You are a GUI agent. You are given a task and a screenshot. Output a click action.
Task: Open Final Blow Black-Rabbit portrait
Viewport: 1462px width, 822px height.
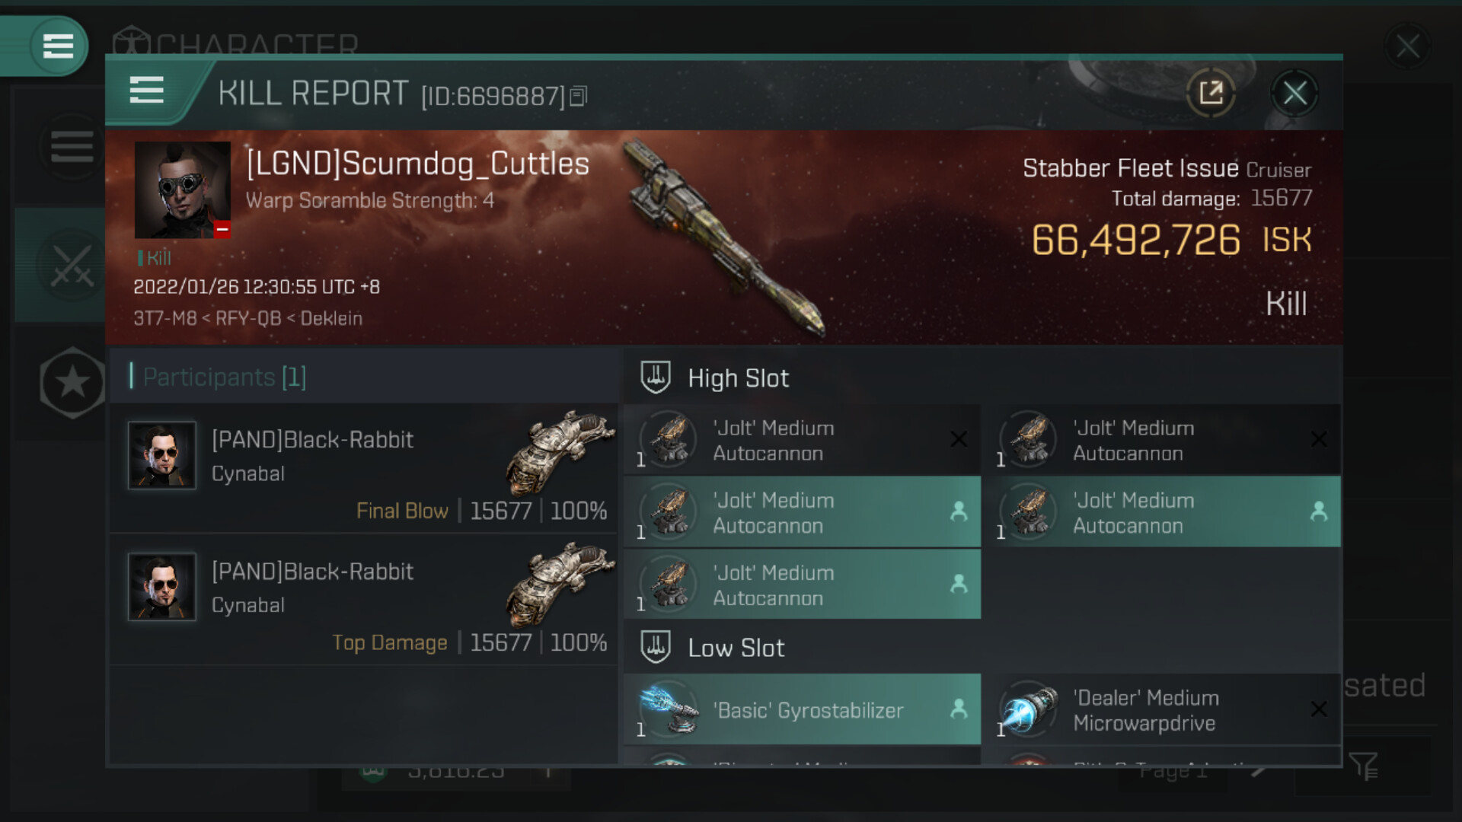pos(162,455)
